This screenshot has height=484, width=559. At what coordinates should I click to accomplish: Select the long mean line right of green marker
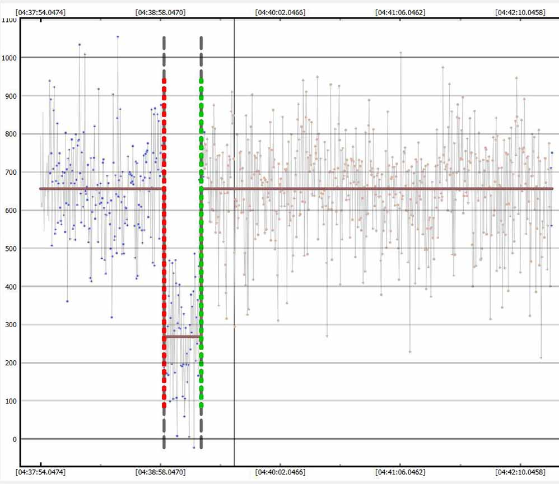click(x=378, y=189)
